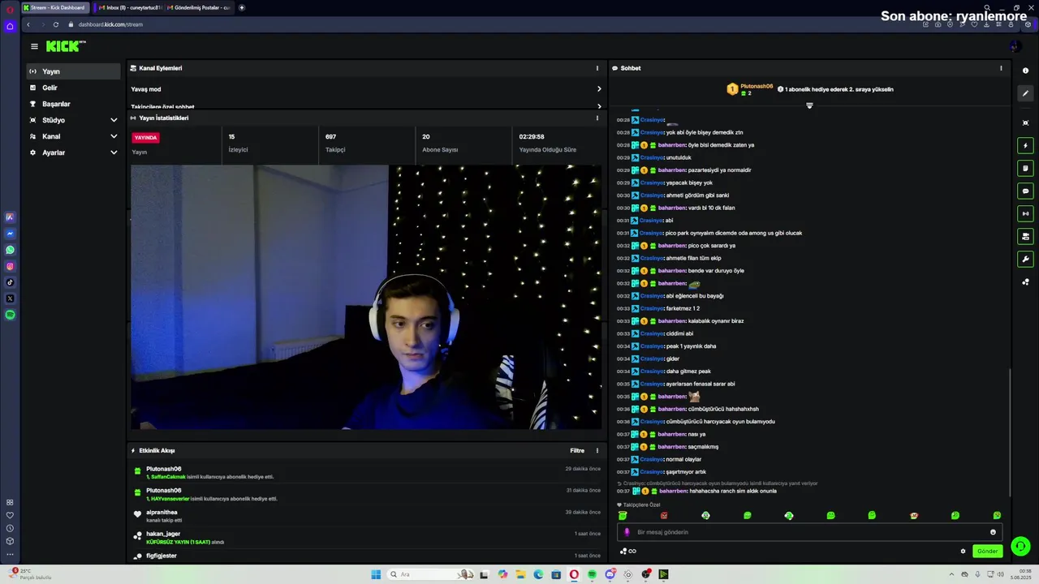
Task: Open the Opera home sidebar button
Action: click(10, 26)
